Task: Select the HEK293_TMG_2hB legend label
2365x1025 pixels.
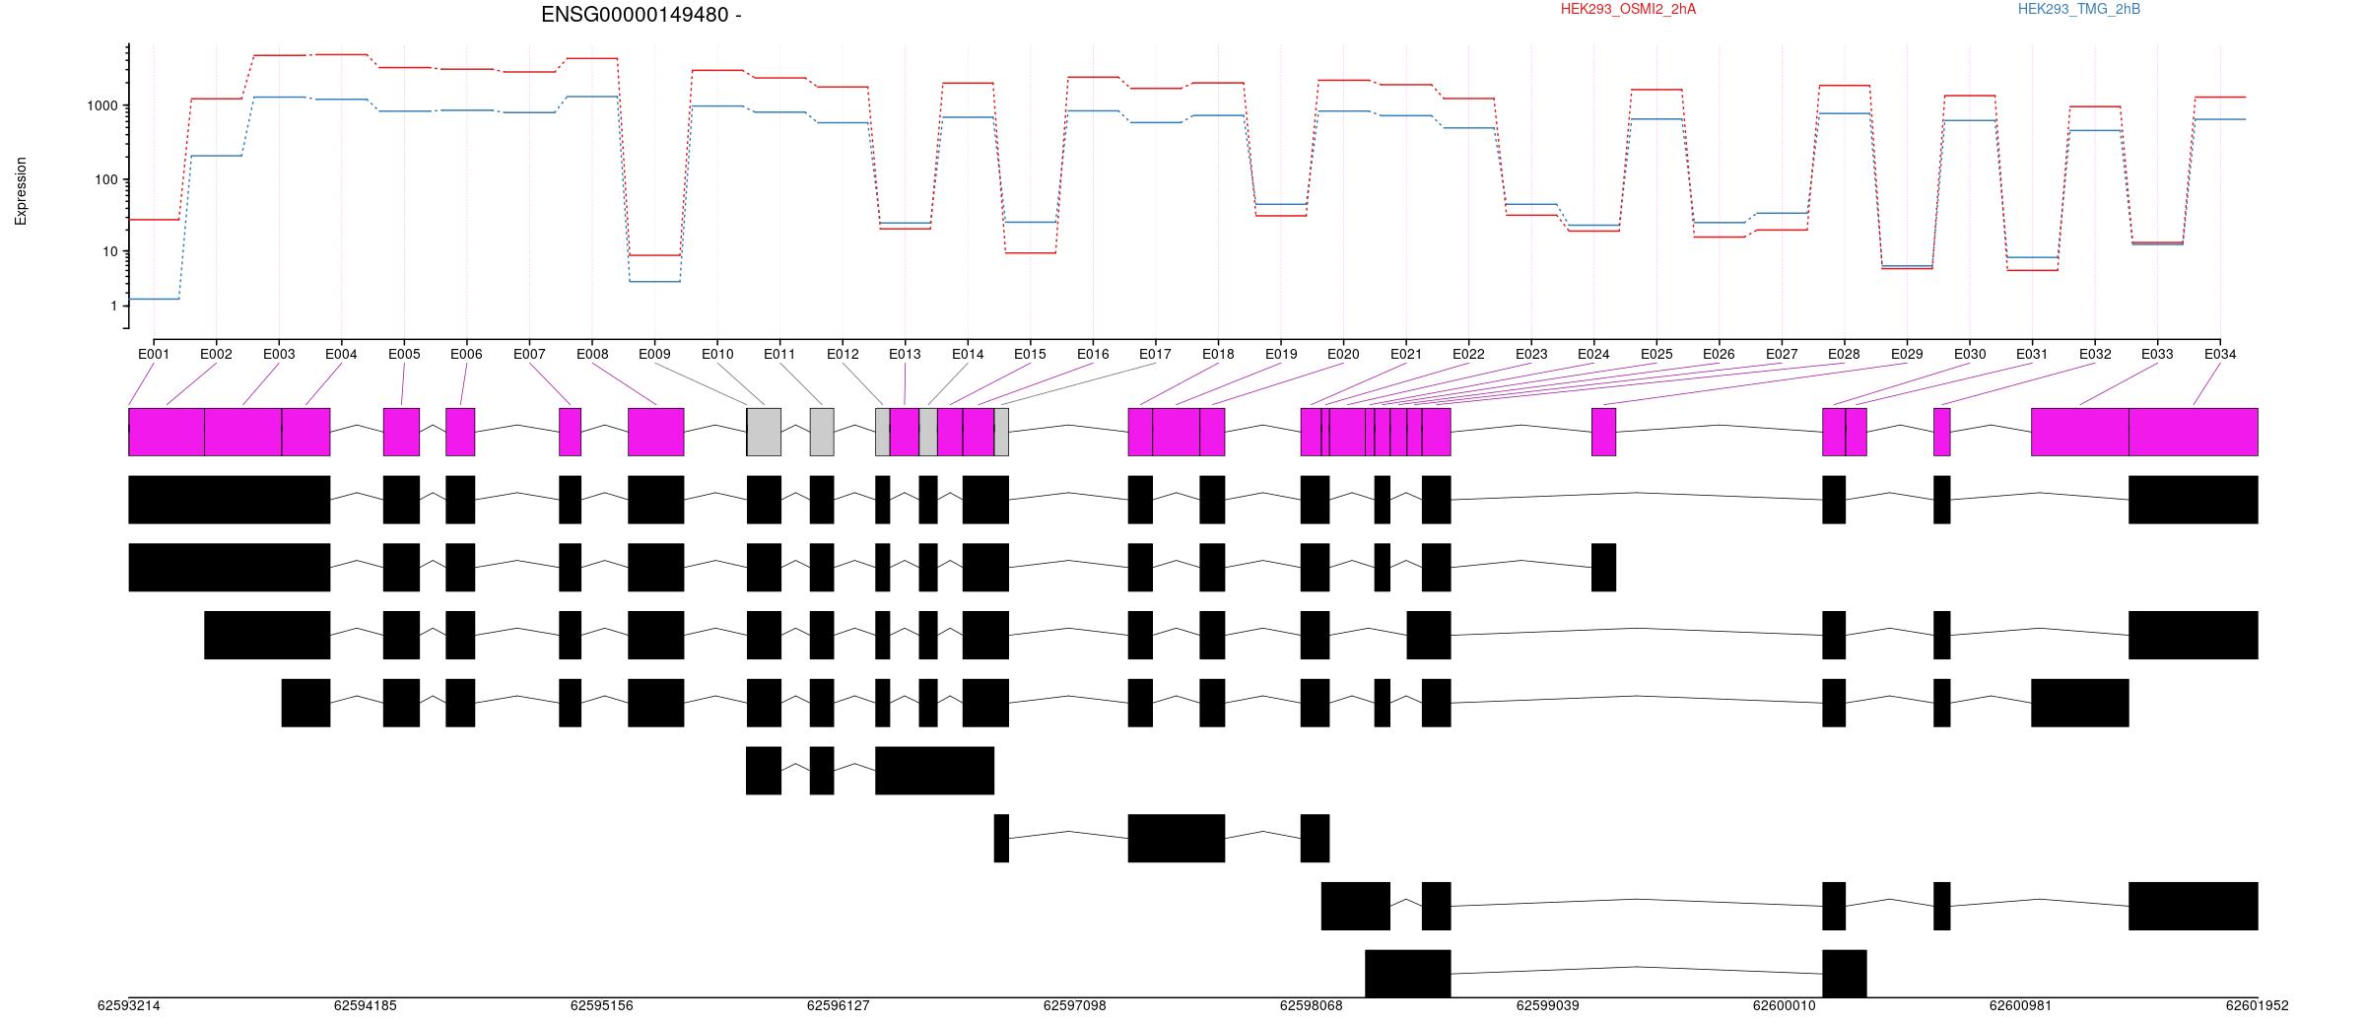Action: (x=2079, y=9)
